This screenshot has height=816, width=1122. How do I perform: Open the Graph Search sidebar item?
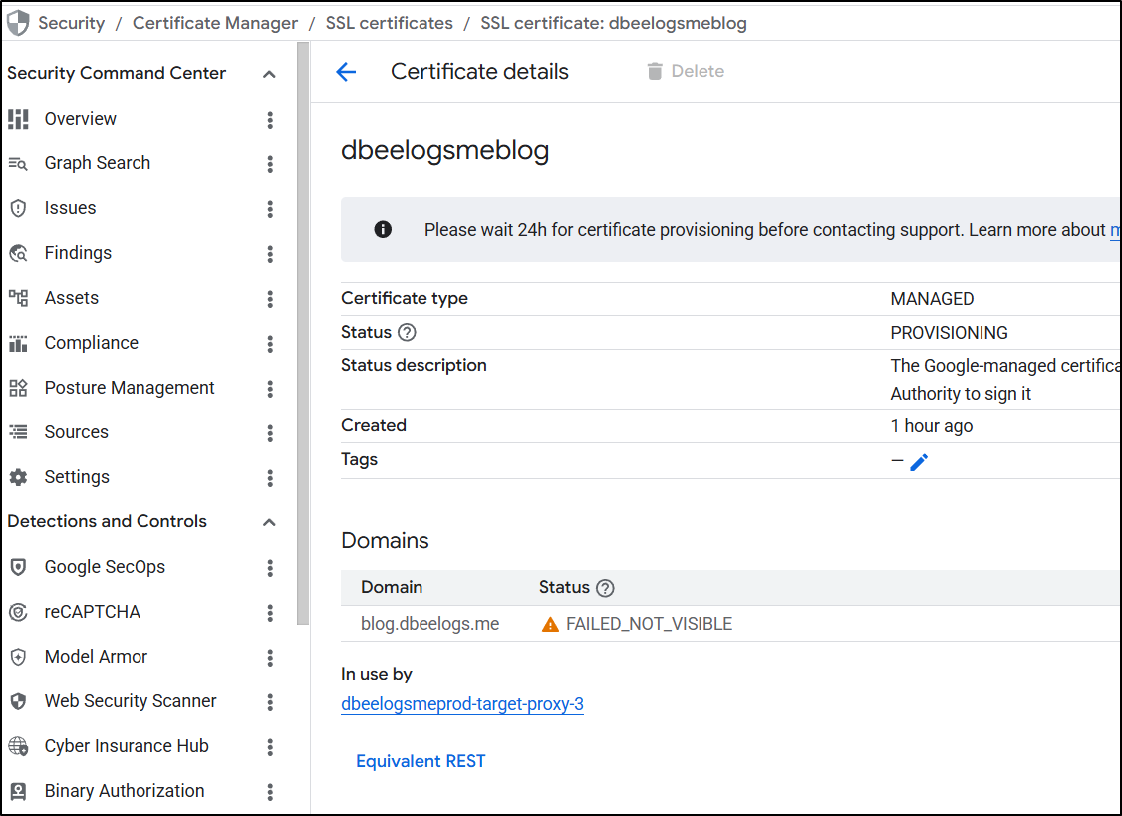pos(97,163)
